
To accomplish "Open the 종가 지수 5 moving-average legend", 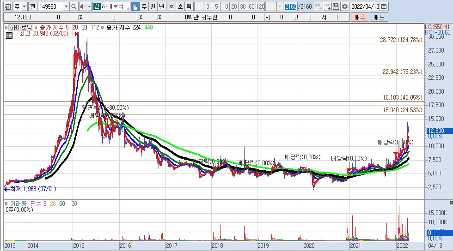I will pyautogui.click(x=54, y=27).
